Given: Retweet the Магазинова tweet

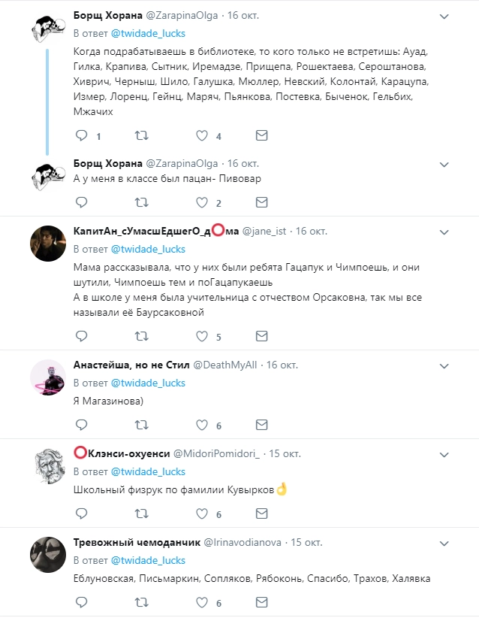Looking at the screenshot, I should click(140, 425).
